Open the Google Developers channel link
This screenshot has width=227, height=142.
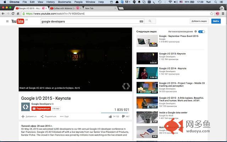41,104
